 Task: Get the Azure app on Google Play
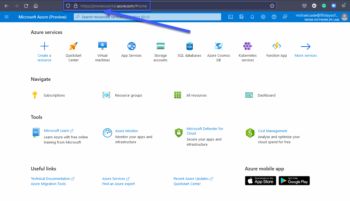(294, 181)
